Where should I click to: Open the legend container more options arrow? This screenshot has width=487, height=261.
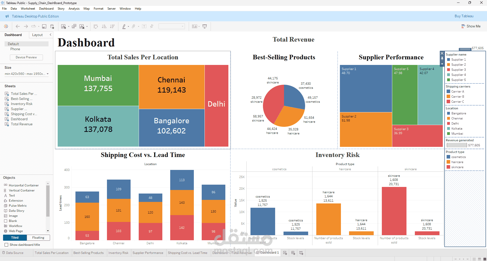tap(442, 64)
